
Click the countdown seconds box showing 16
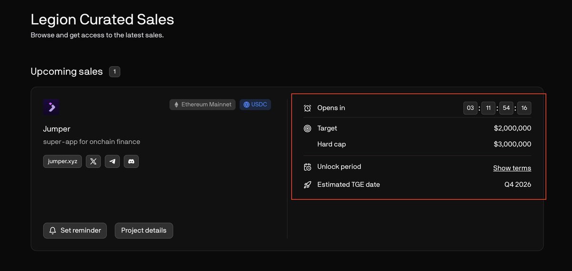click(524, 108)
